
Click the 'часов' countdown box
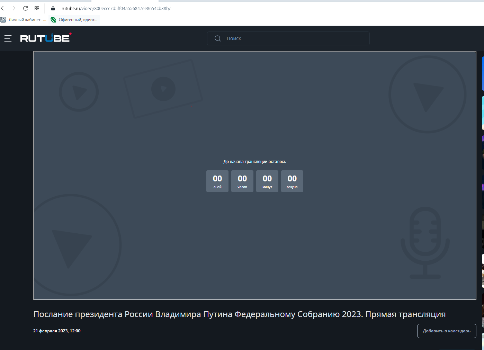[x=242, y=181]
